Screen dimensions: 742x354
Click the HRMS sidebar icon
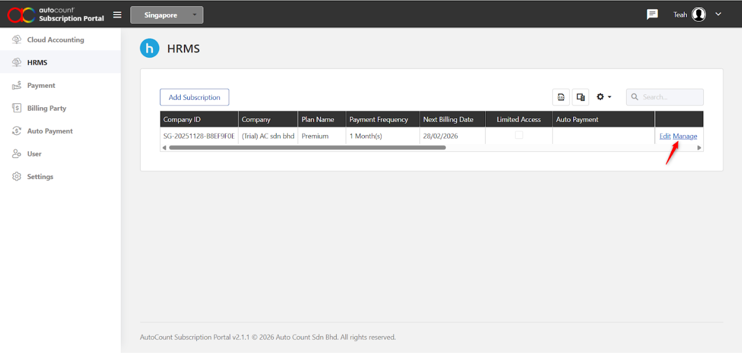pos(17,63)
